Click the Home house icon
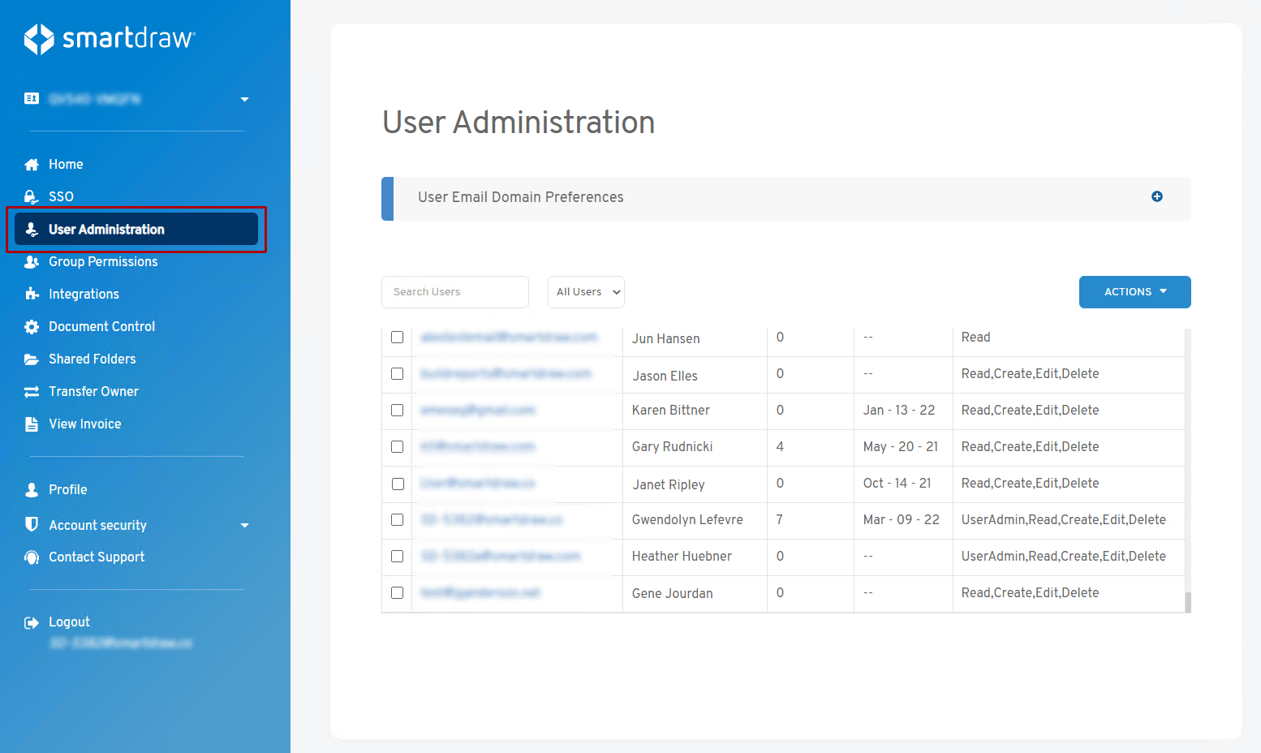The height and width of the screenshot is (753, 1261). [x=32, y=165]
